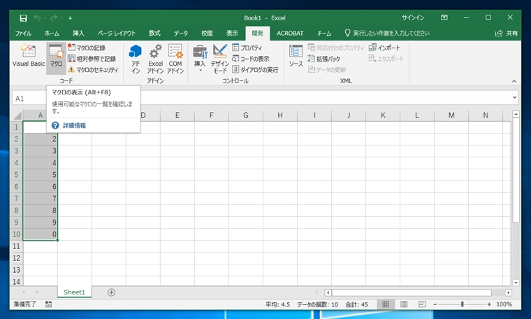Open COM アドイン dialog

[x=175, y=59]
